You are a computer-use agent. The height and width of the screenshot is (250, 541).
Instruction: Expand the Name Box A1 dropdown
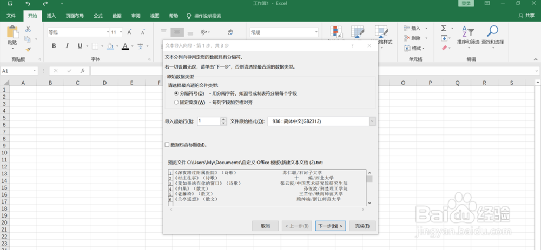[35, 71]
